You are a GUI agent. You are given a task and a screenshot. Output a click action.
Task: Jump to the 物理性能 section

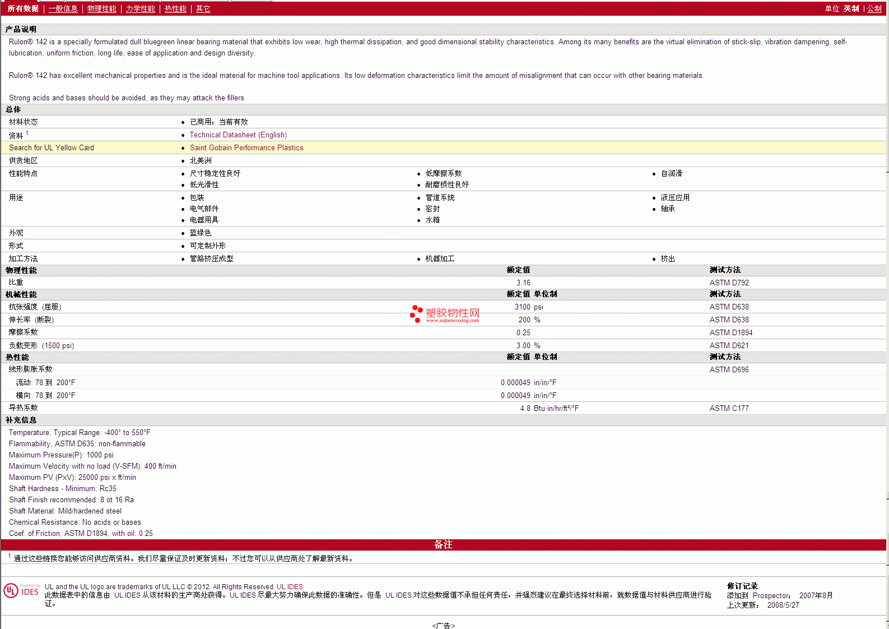click(x=101, y=9)
